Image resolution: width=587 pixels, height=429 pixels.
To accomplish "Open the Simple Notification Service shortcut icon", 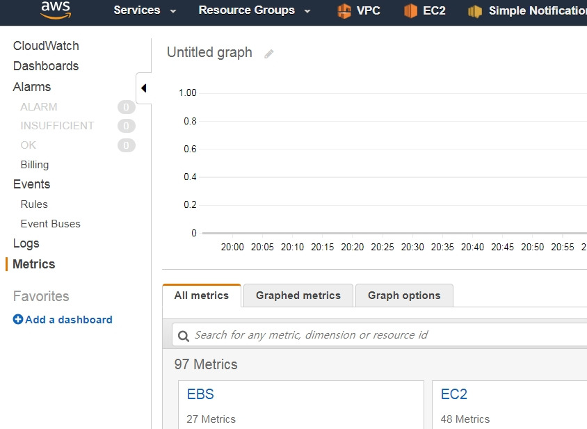I will (475, 11).
